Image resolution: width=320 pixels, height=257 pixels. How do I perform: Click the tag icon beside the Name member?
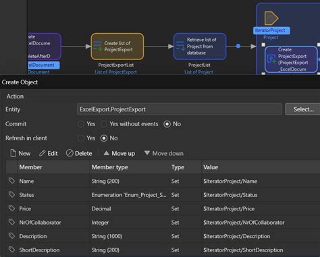point(11,181)
